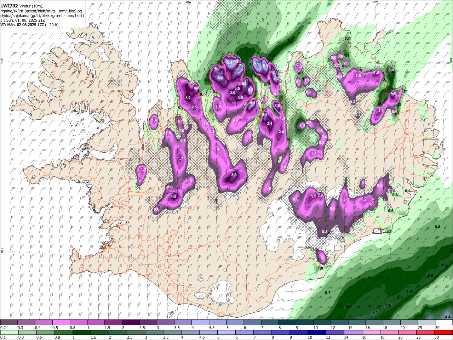
Task: Pick the light purple 14 swatch in the lower legend row
Action: coord(353,332)
